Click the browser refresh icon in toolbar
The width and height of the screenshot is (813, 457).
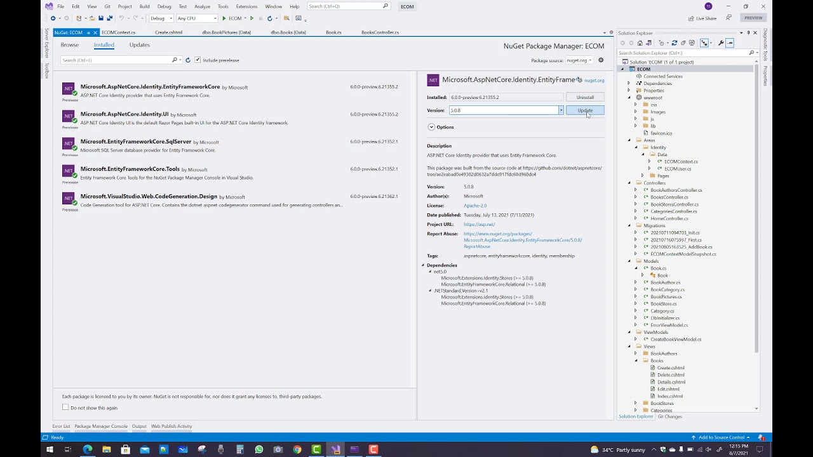(x=269, y=18)
